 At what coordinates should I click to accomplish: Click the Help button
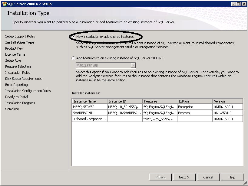(x=232, y=177)
